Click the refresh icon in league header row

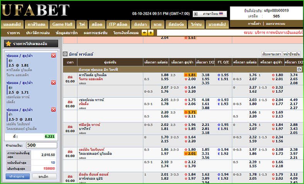[299, 69]
